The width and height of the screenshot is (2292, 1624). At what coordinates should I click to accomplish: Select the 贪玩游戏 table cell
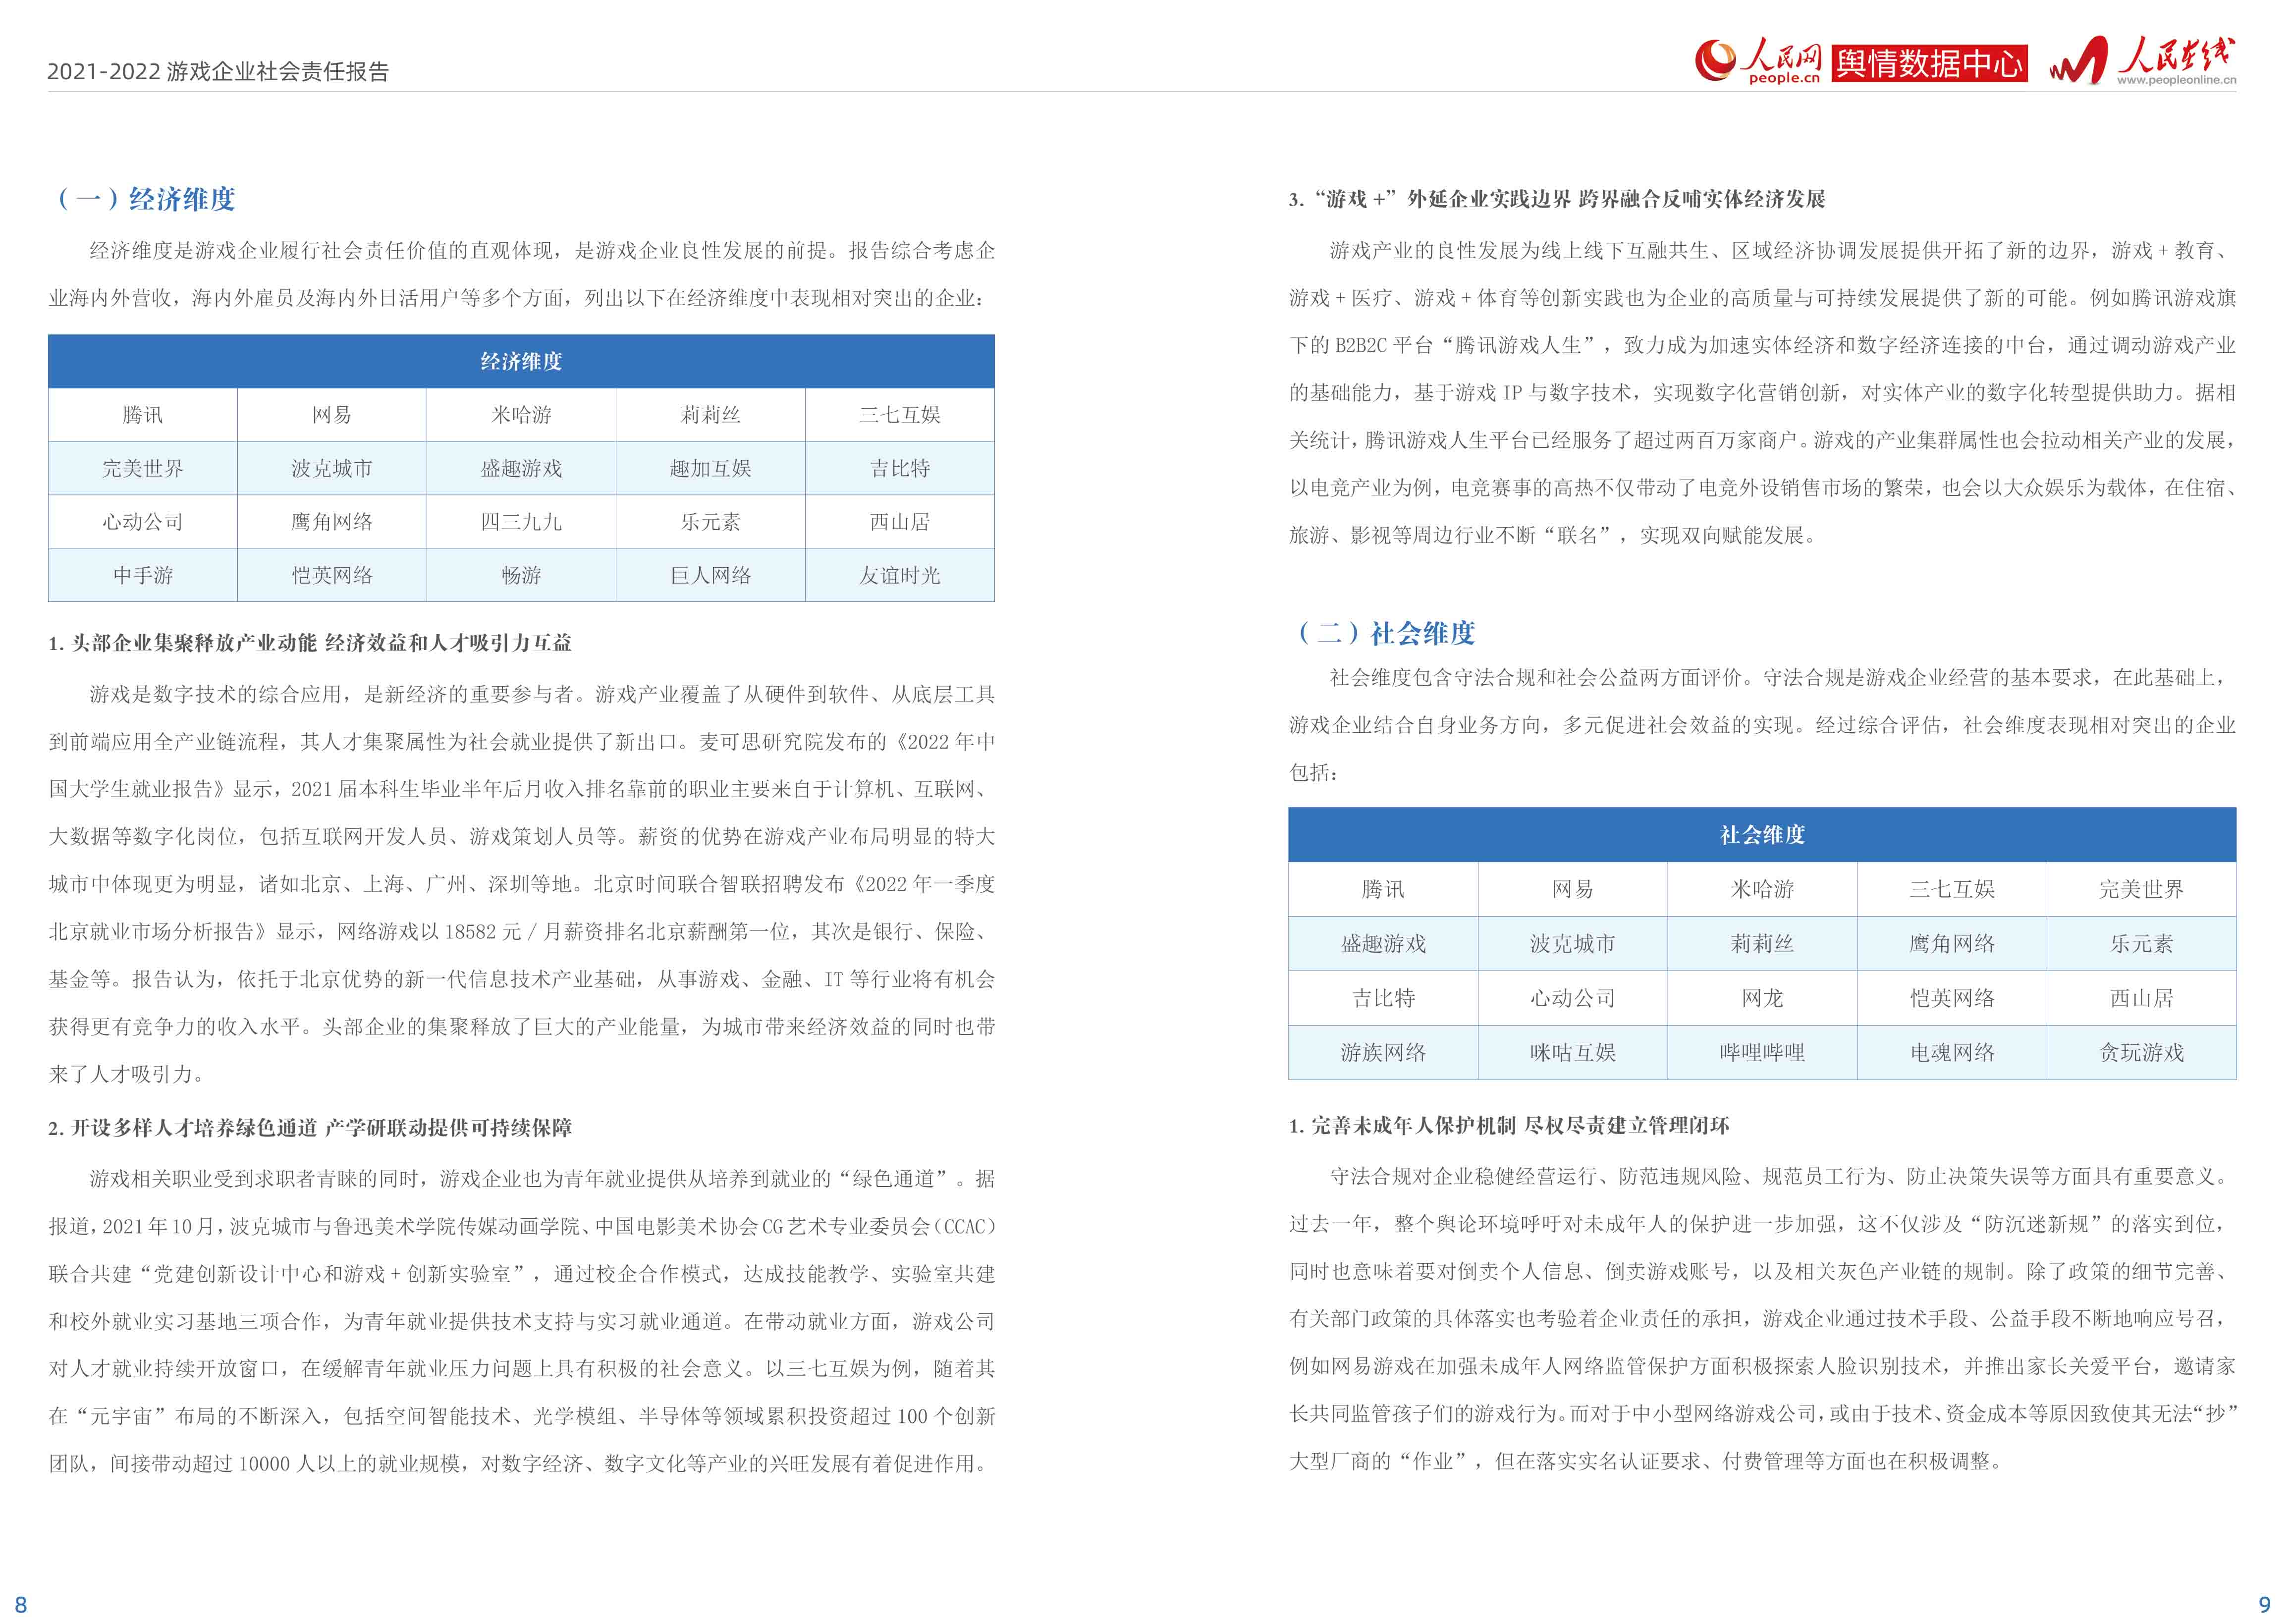pos(2142,1052)
